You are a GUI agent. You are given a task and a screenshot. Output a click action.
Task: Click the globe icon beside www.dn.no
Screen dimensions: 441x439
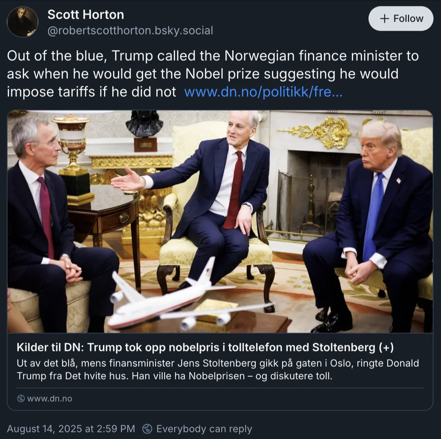point(21,399)
